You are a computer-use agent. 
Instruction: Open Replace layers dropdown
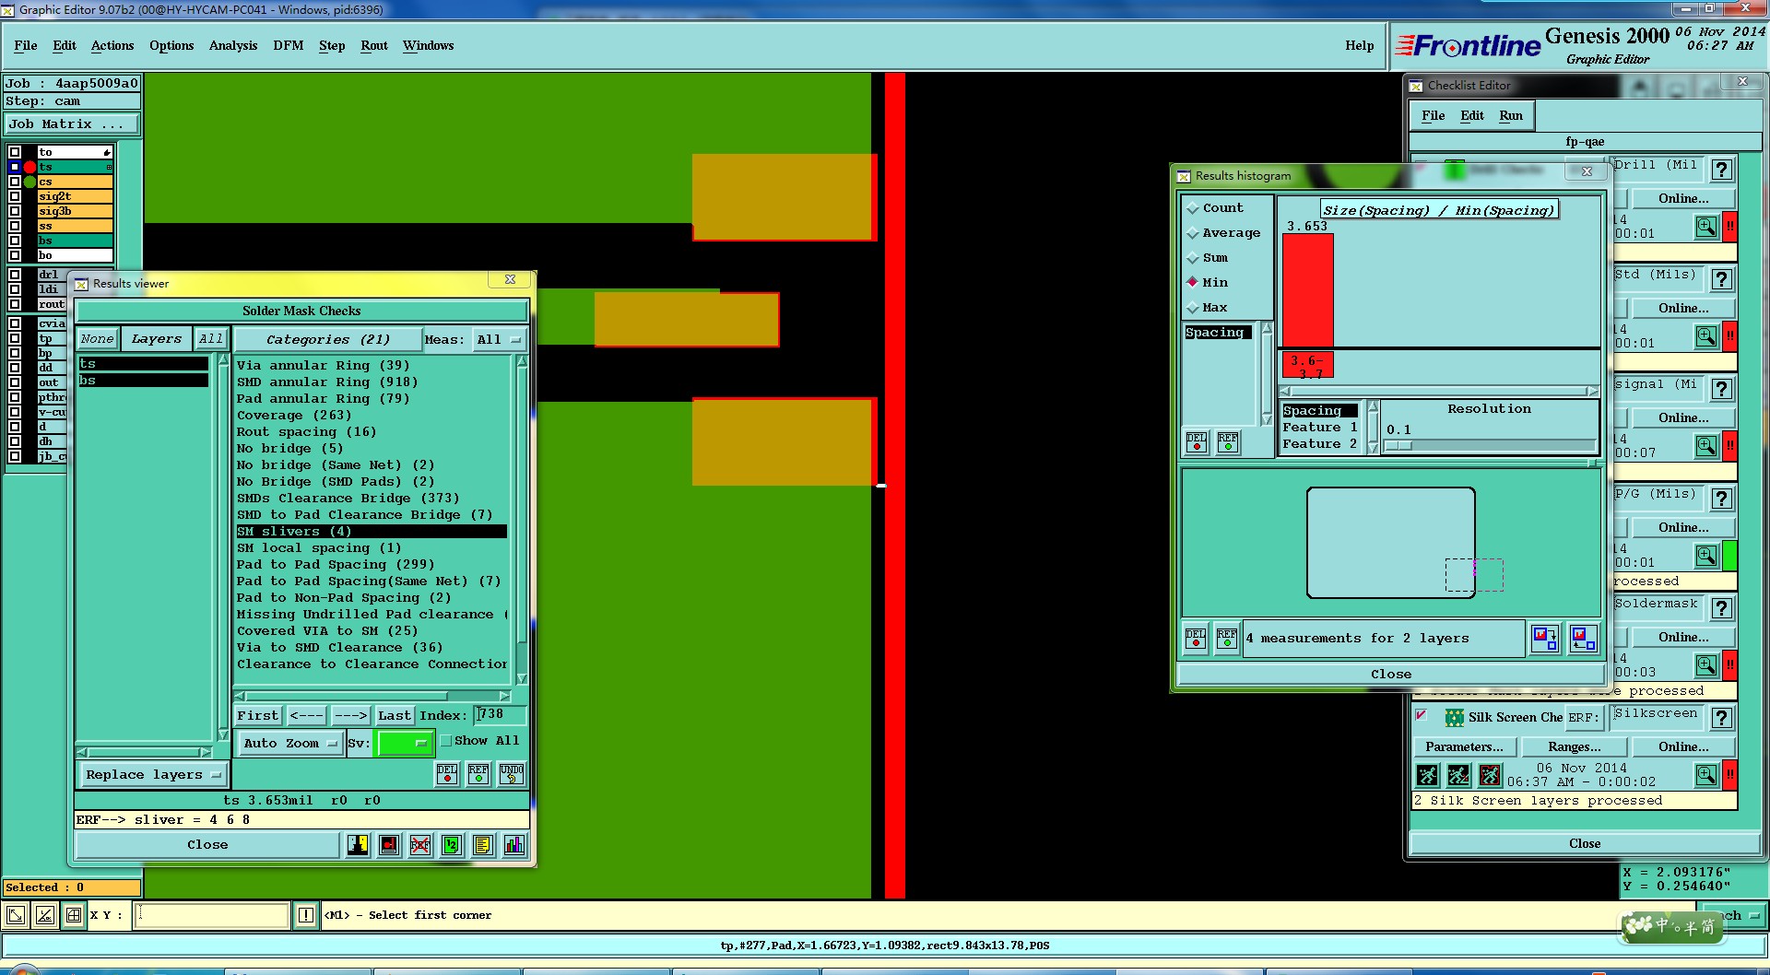[x=153, y=775]
